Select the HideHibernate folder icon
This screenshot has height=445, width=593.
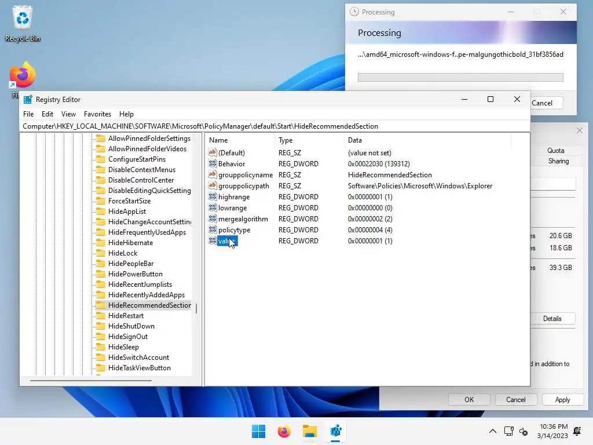(x=101, y=243)
